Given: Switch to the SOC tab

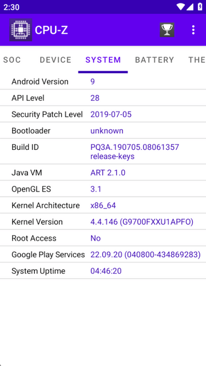Looking at the screenshot, I should click(x=12, y=60).
